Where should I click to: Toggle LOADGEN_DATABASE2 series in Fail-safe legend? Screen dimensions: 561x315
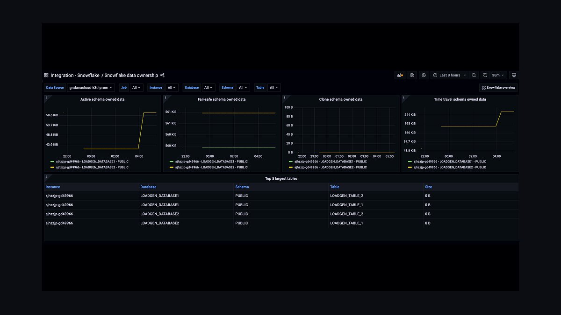(x=209, y=167)
